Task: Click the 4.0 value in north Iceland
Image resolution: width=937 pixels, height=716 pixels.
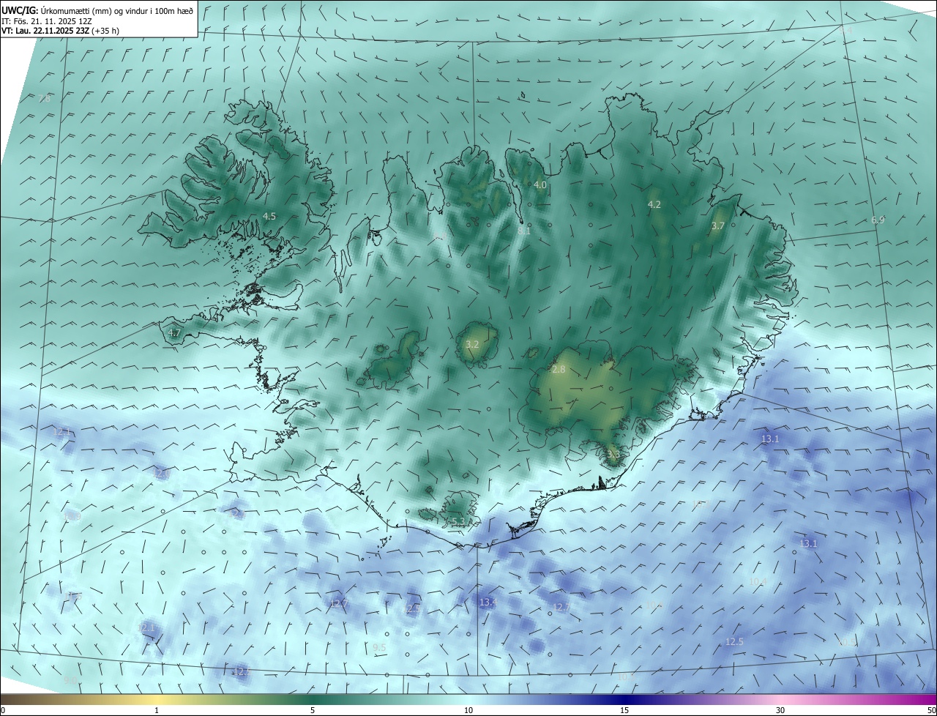Action: pos(540,185)
